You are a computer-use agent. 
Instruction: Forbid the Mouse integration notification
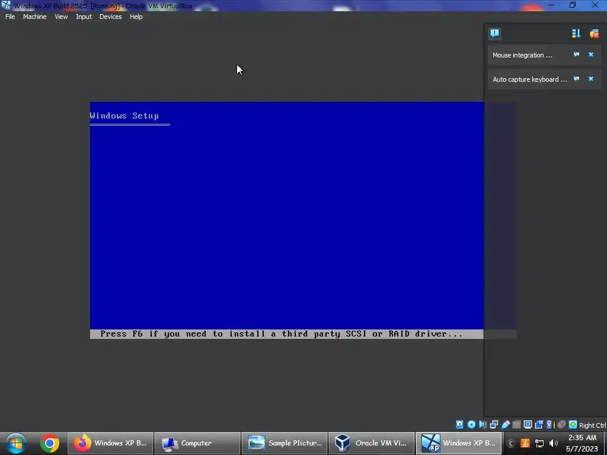(x=576, y=55)
